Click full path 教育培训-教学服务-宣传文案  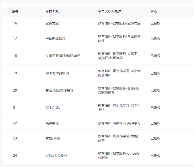tap(119, 23)
